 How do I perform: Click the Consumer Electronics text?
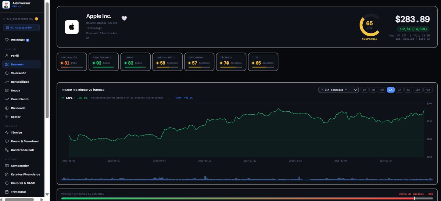pyautogui.click(x=102, y=33)
